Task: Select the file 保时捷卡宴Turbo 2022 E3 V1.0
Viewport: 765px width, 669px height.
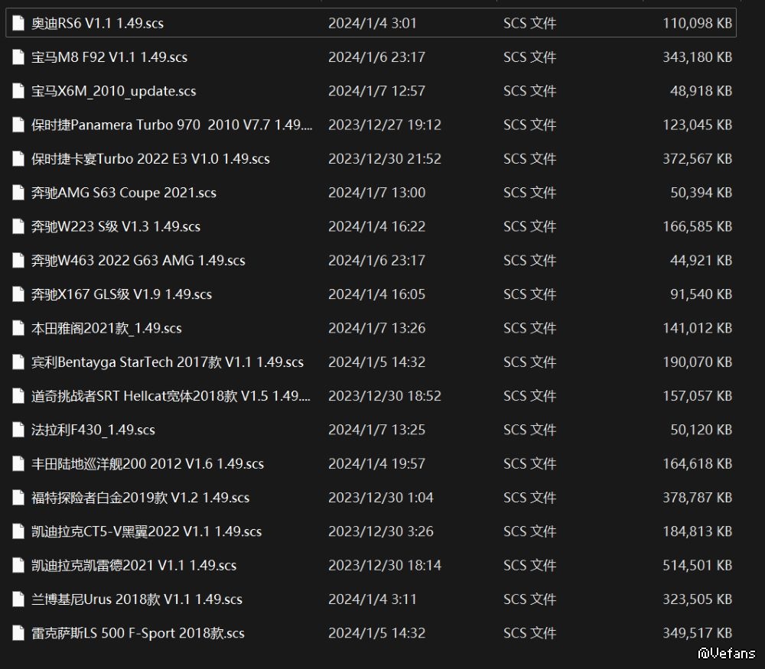Action: click(151, 159)
